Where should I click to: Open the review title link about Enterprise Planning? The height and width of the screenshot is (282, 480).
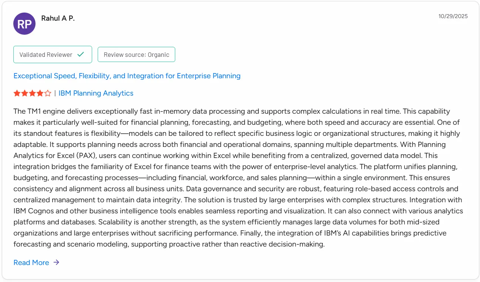(127, 76)
